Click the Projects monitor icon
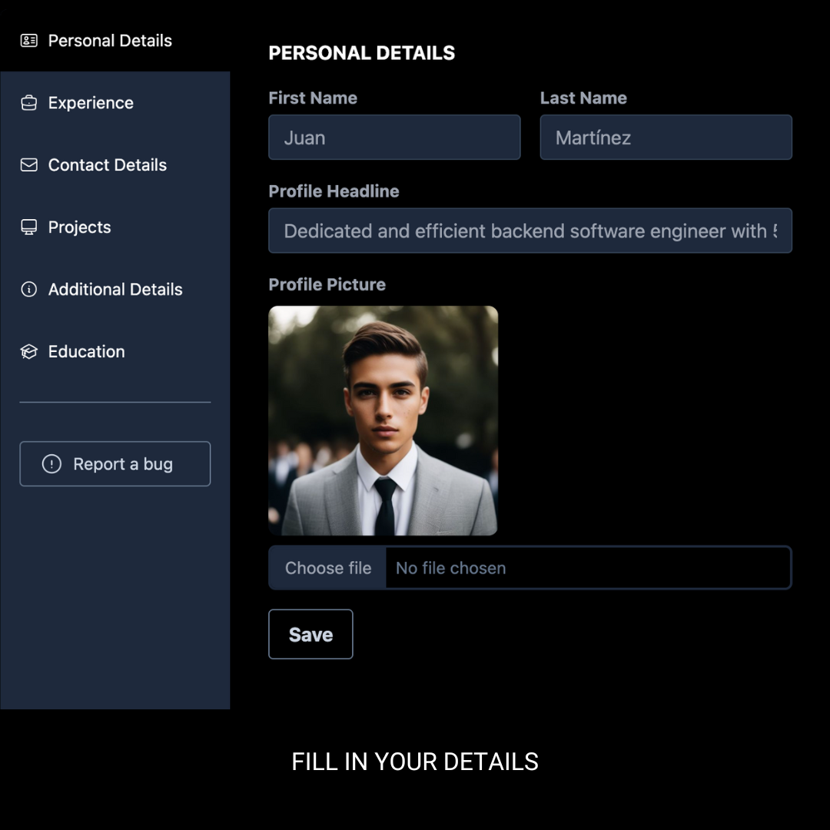 [28, 227]
